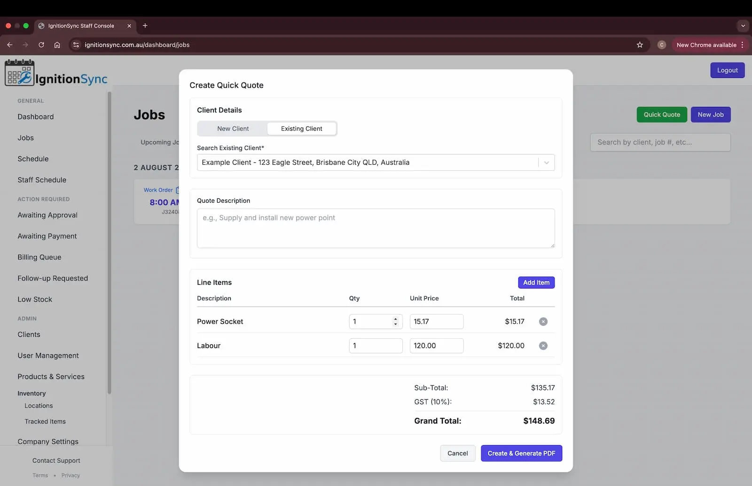Screen dimensions: 752x486
Task: Expand the Search Existing Client dropdown
Action: tap(546, 162)
